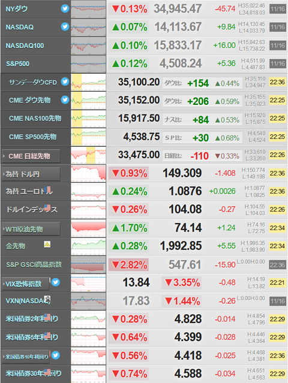Click the price 15,917.50
The height and width of the screenshot is (383, 288).
point(139,119)
